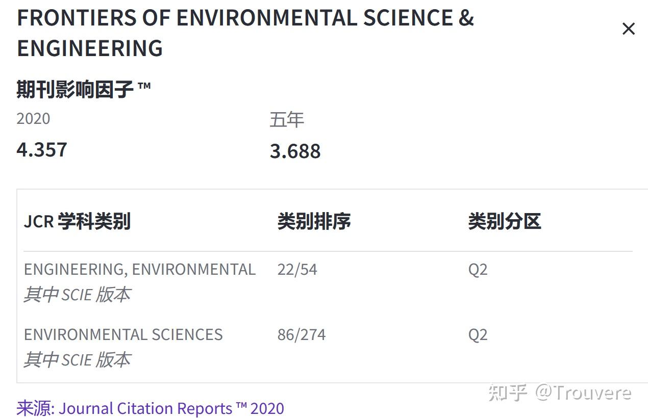Click the 2020 impact factor year label
Viewport: 648px width, 418px height.
coord(33,118)
